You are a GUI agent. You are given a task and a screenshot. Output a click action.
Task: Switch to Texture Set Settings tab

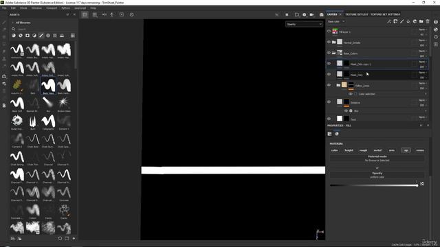(385, 14)
